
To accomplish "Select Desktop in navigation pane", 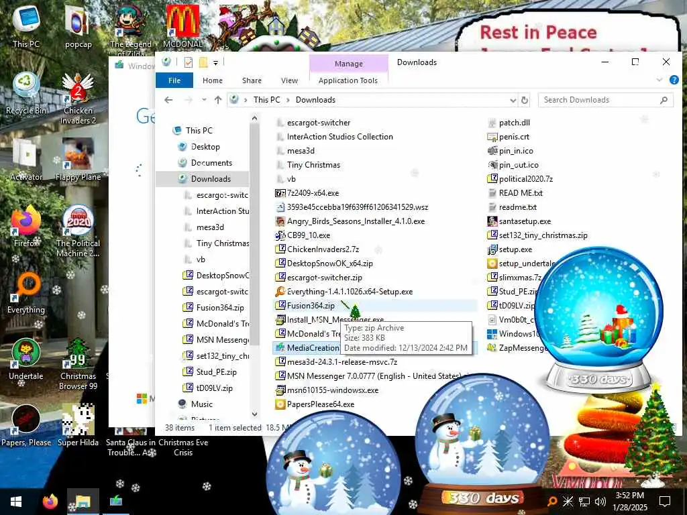I will [205, 147].
